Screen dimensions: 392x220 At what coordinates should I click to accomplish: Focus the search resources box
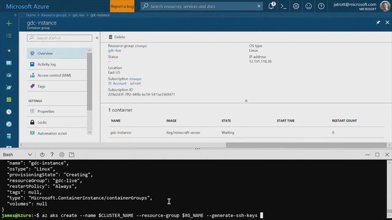coord(202,6)
